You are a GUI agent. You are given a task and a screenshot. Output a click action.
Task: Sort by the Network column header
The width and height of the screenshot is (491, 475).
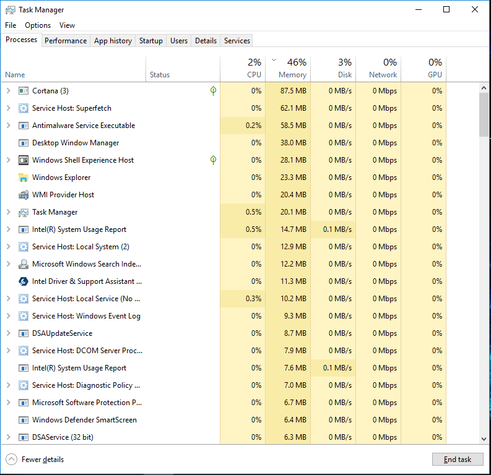378,69
